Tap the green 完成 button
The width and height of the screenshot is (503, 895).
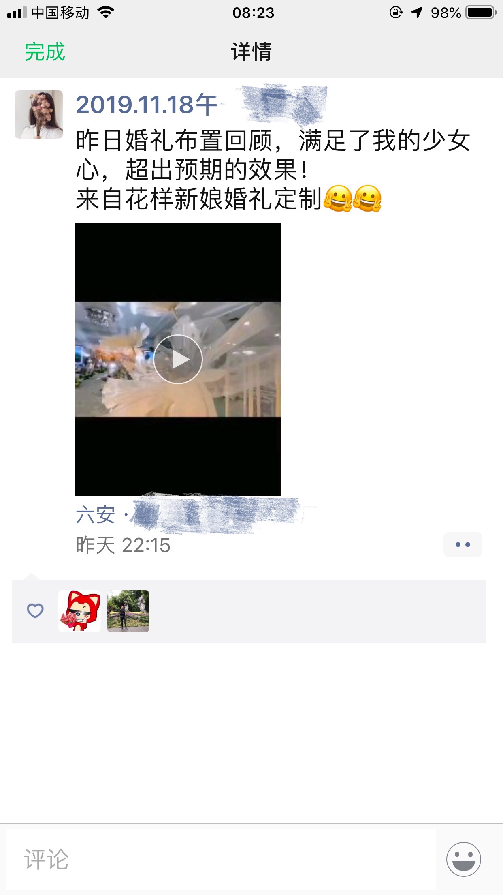pyautogui.click(x=45, y=52)
